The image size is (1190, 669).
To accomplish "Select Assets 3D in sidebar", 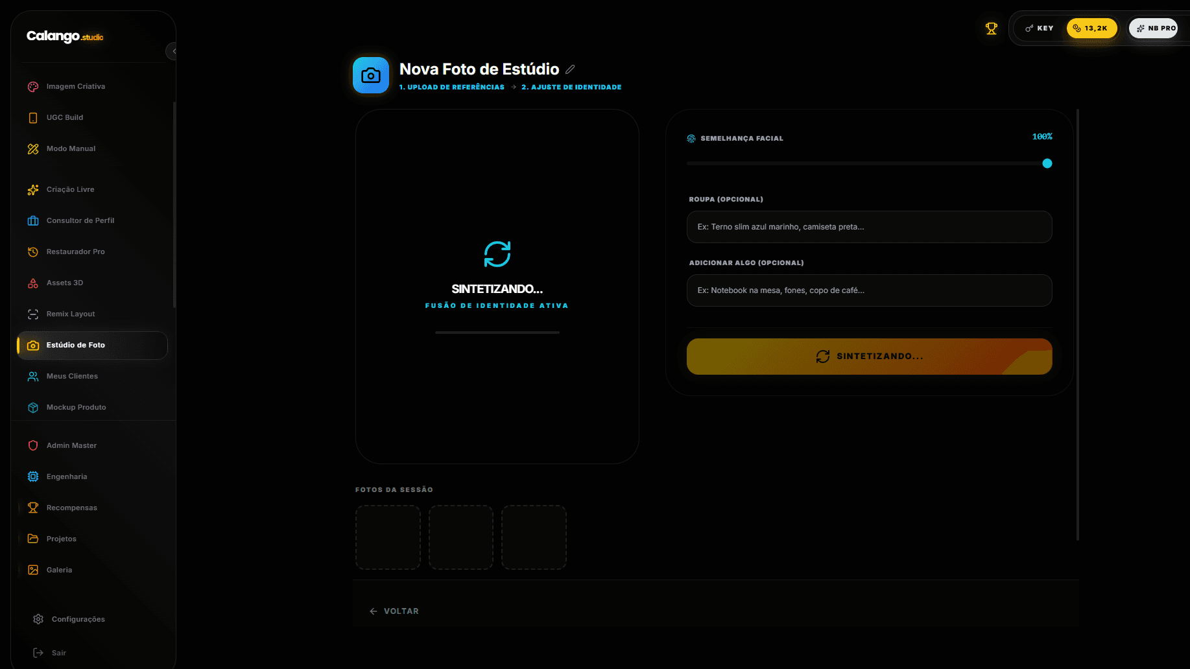I will click(64, 283).
